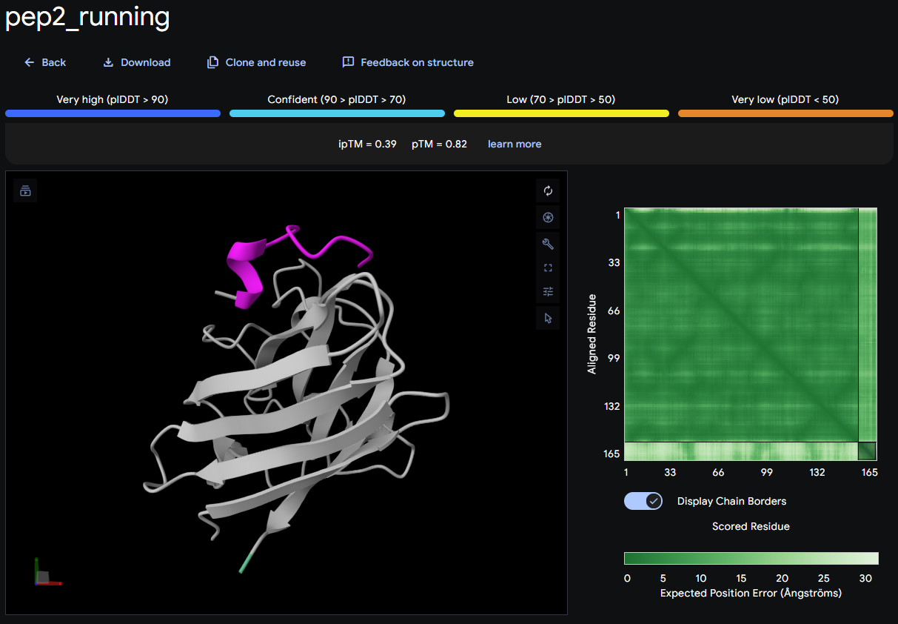This screenshot has width=898, height=624.
Task: Activate selection mode cursor icon
Action: 548,318
